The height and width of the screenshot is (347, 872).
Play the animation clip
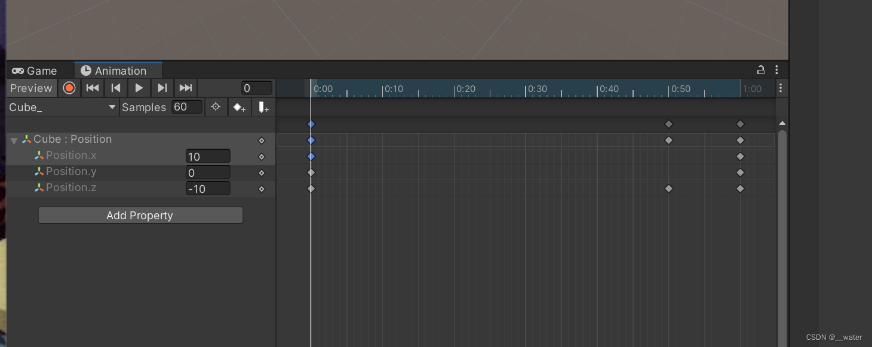(x=139, y=88)
